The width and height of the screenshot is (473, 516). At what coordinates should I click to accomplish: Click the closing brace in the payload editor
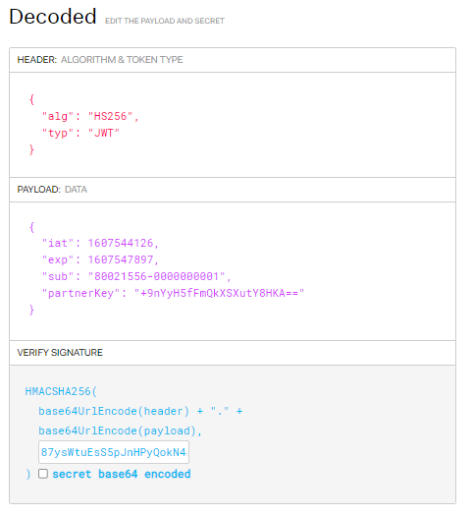tap(31, 310)
